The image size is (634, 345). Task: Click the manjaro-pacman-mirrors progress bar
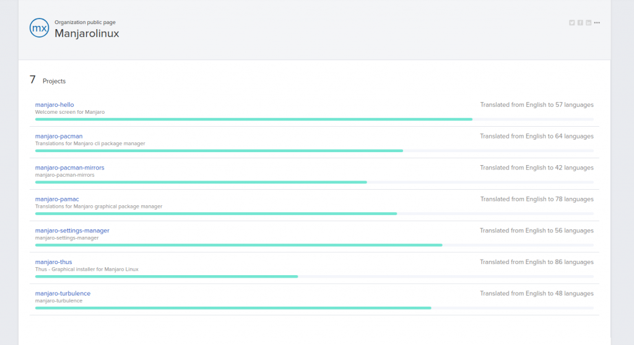tap(314, 182)
